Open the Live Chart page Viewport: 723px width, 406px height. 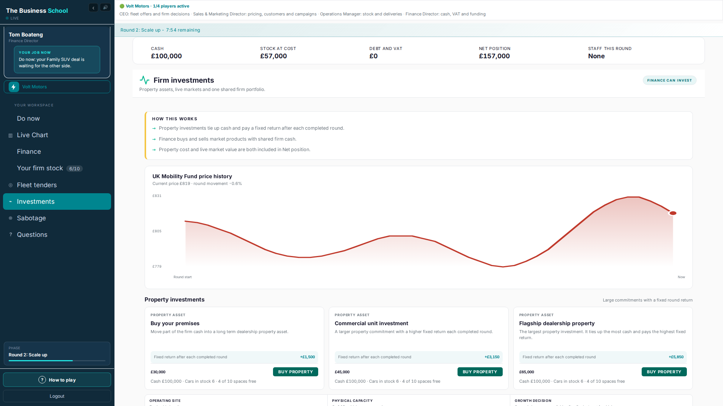pyautogui.click(x=57, y=135)
